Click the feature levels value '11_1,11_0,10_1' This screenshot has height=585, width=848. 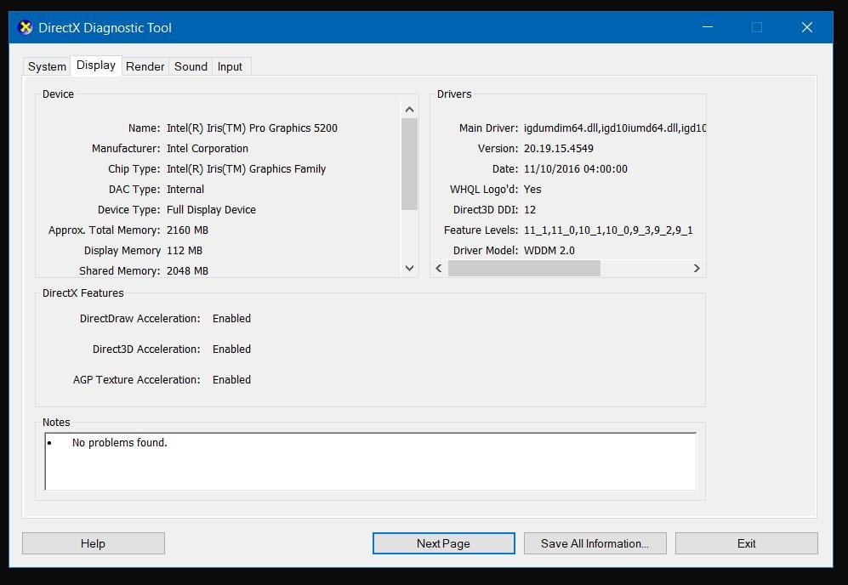(x=562, y=230)
